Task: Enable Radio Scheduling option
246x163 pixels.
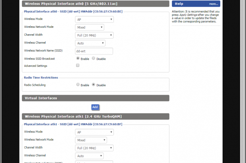Action: coord(78,85)
